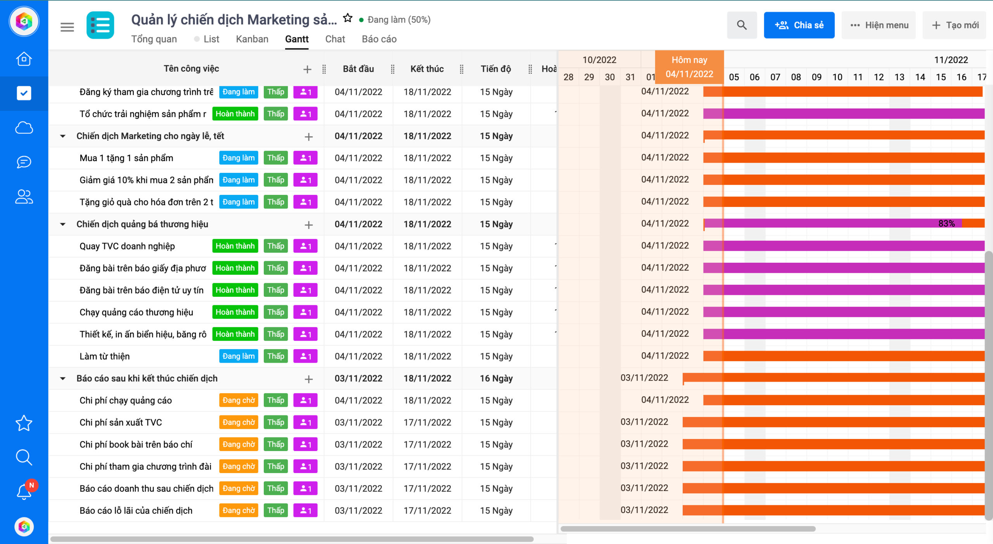Open task Chi phí tham gia chương trình đài

click(145, 467)
